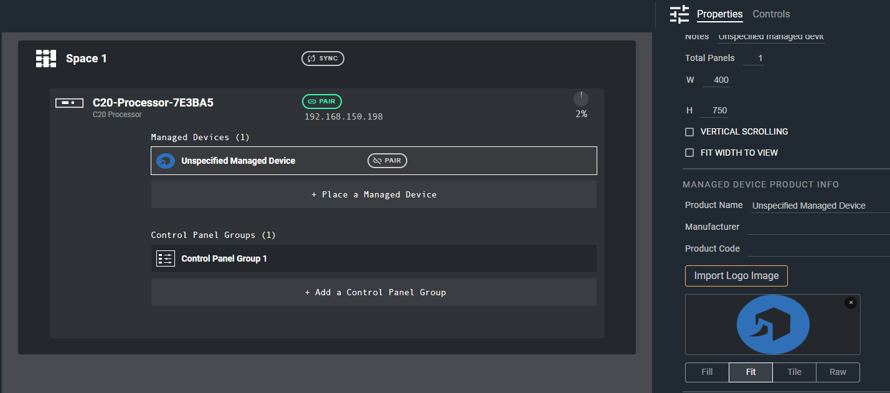This screenshot has width=890, height=393.
Task: Select the Fill image mode
Action: [x=707, y=372]
